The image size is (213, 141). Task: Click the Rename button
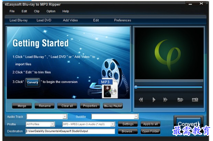pyautogui.click(x=45, y=106)
